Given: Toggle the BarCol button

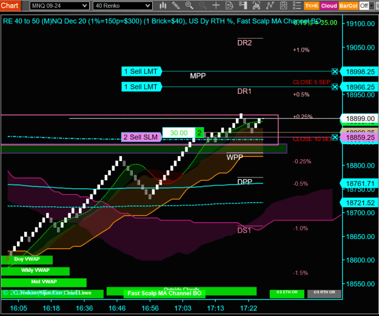Looking at the screenshot, I should 348,5.
